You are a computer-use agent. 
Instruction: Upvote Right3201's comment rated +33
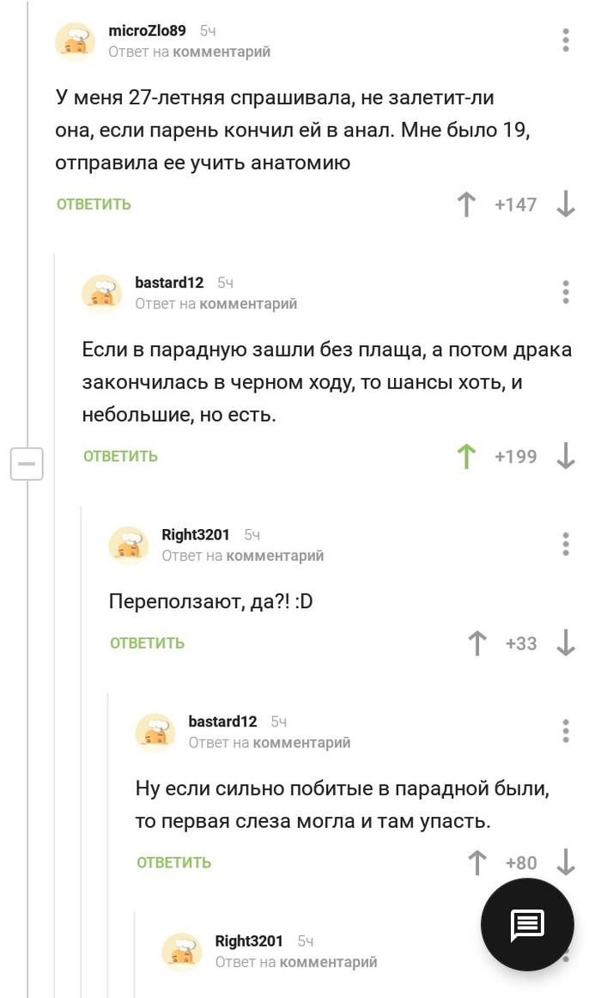tap(477, 643)
